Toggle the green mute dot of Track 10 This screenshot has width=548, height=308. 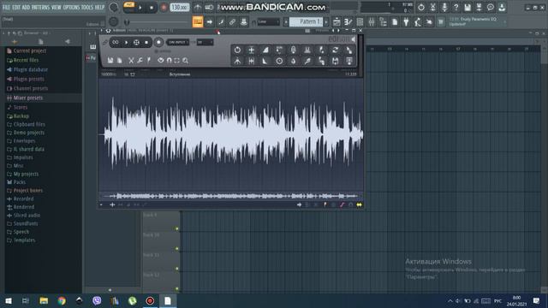[x=177, y=249]
